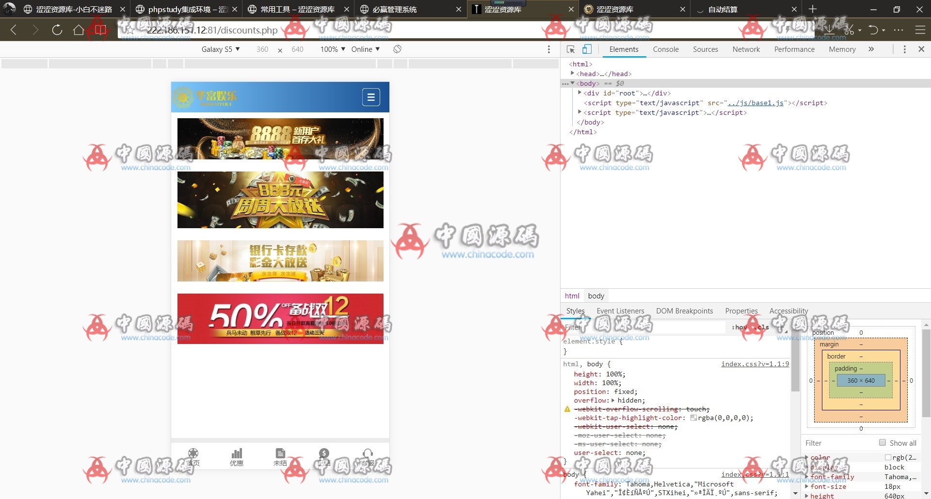Switch to Event Listeners pane
Viewport: 931px width, 499px height.
[620, 311]
